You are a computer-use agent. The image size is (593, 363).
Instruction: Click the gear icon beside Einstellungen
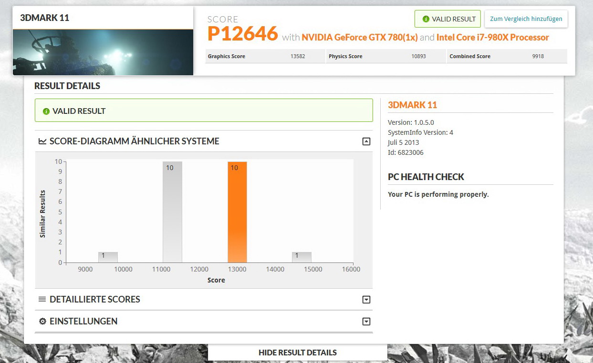[x=42, y=322]
